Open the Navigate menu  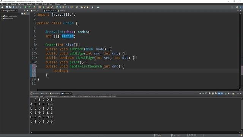tap(29, 4)
